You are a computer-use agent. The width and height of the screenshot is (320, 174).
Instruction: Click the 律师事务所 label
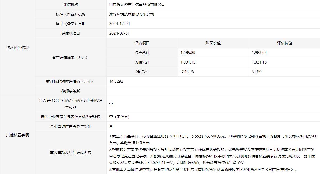[x=71, y=91]
